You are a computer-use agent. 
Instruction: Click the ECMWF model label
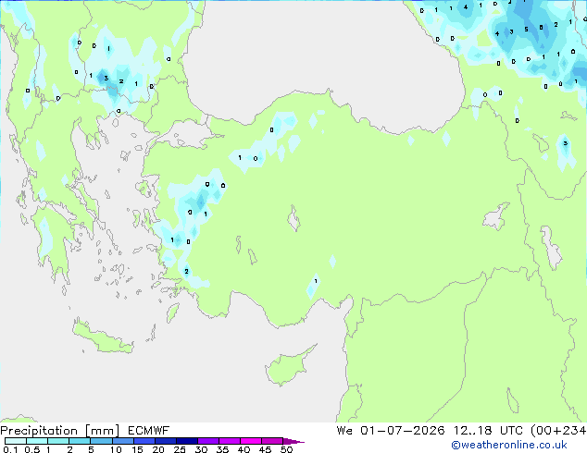149,431
